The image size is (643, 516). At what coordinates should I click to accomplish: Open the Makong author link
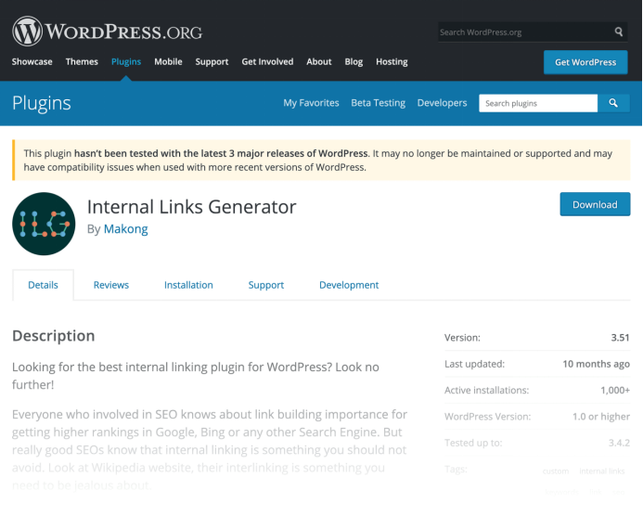click(x=125, y=228)
